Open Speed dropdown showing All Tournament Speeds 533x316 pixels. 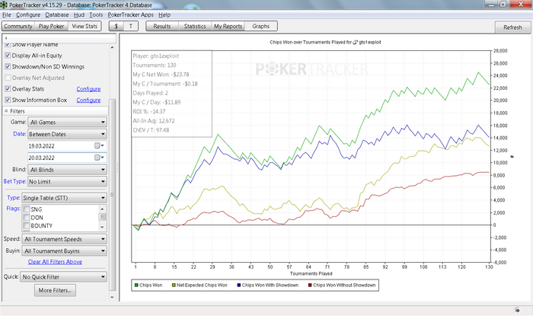64,239
